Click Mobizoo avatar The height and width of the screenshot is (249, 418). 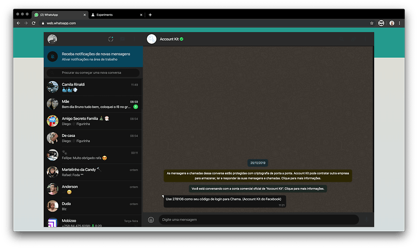pyautogui.click(x=52, y=222)
